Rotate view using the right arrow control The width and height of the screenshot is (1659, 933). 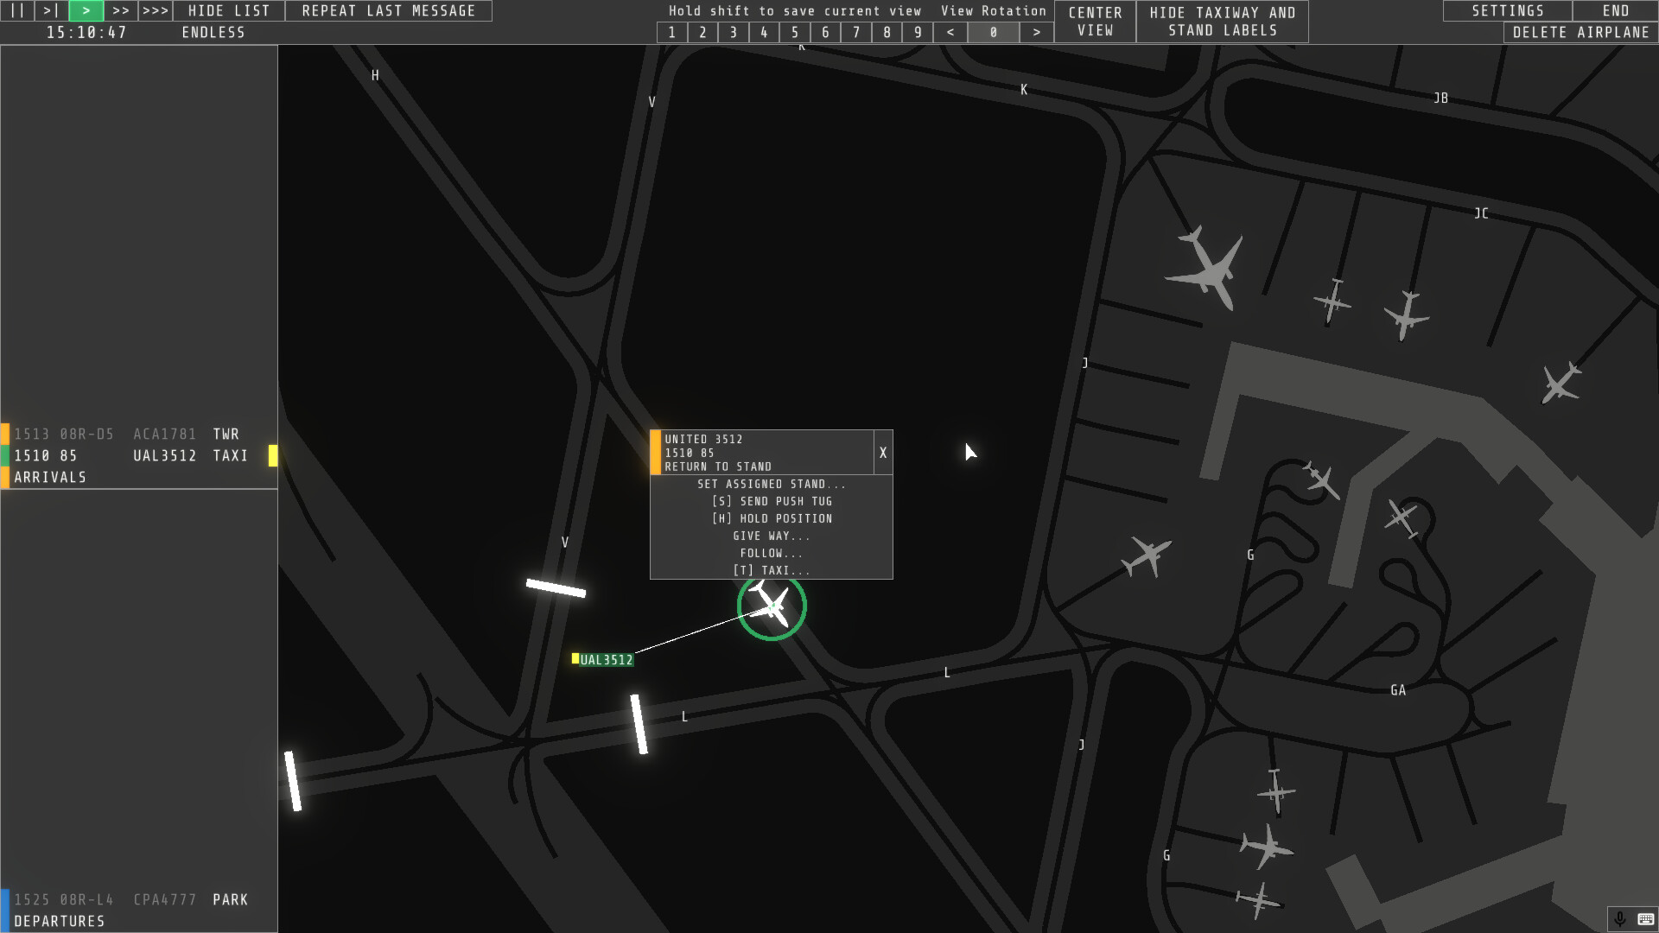[x=1036, y=32]
